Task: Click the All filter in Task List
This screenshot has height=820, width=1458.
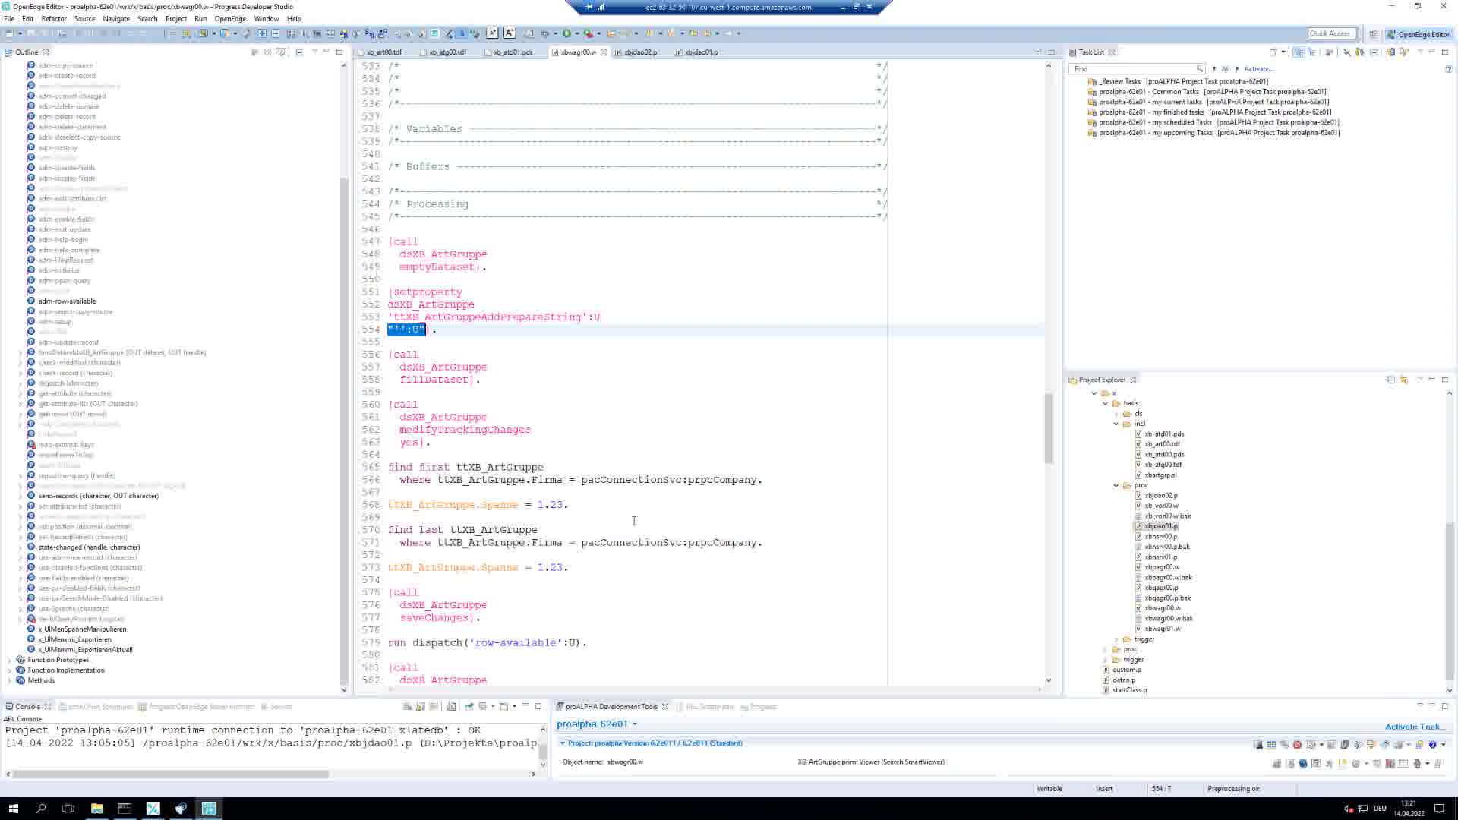Action: point(1225,69)
